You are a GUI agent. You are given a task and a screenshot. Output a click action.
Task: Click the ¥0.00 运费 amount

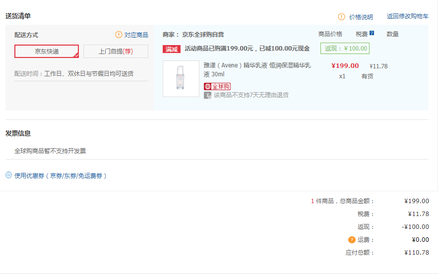[x=421, y=240]
